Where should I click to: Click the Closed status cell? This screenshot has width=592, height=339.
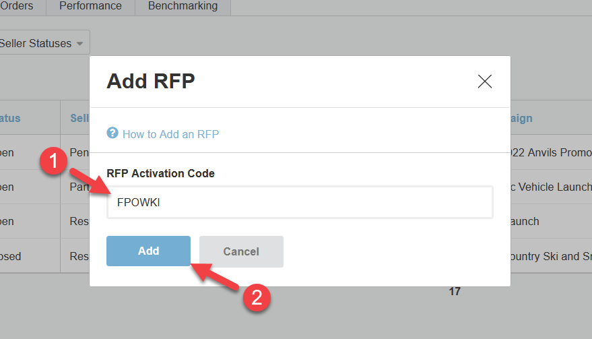click(10, 255)
